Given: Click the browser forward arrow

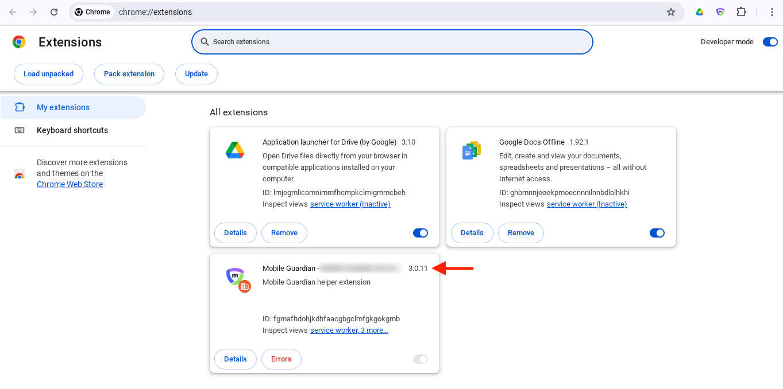Looking at the screenshot, I should point(33,12).
